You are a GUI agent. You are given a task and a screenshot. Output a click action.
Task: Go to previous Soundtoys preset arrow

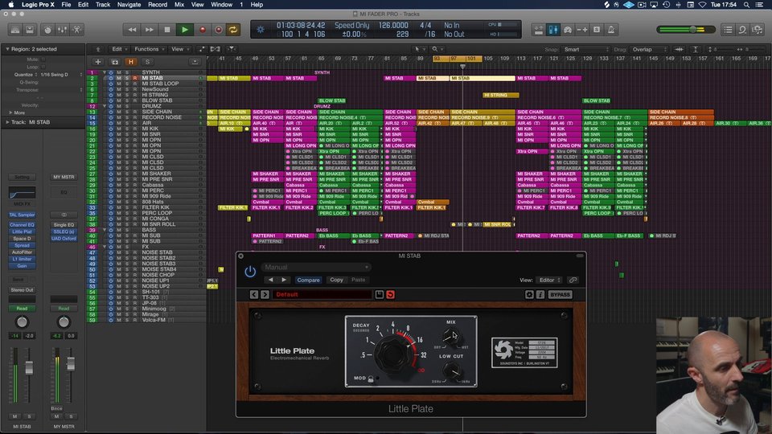(254, 295)
